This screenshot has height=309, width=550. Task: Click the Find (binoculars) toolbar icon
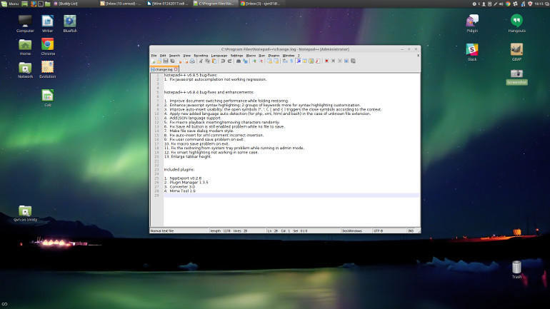pyautogui.click(x=238, y=61)
